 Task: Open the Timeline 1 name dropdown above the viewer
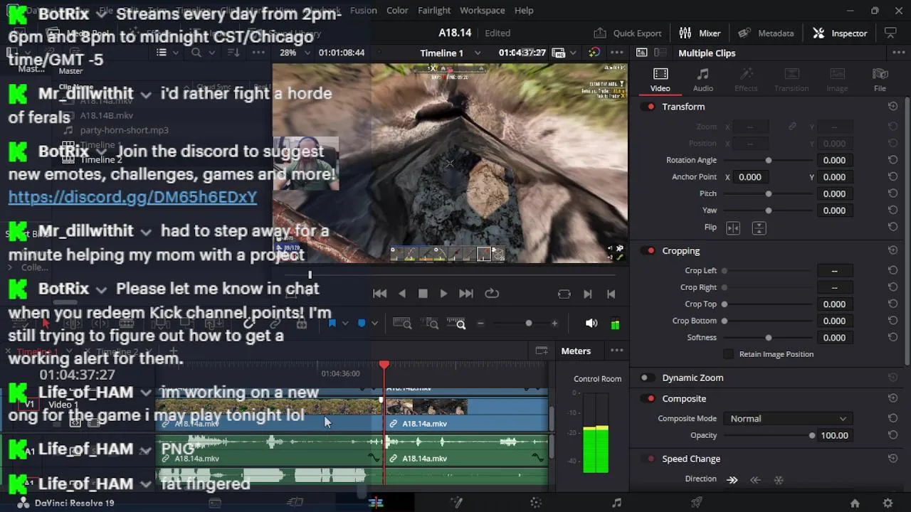[x=477, y=53]
